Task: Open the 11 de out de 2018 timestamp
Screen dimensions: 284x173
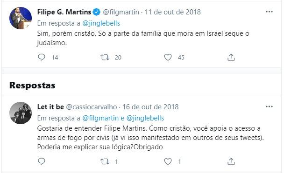Action: (173, 12)
